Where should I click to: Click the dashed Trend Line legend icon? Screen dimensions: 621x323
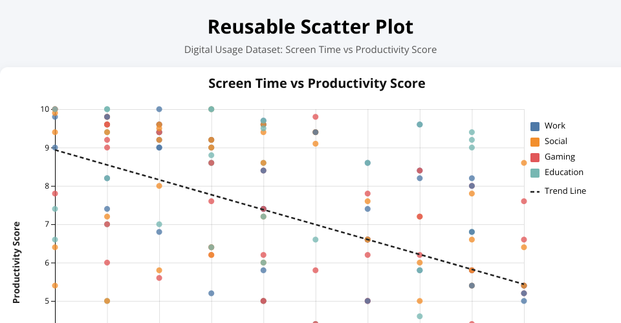tap(535, 191)
